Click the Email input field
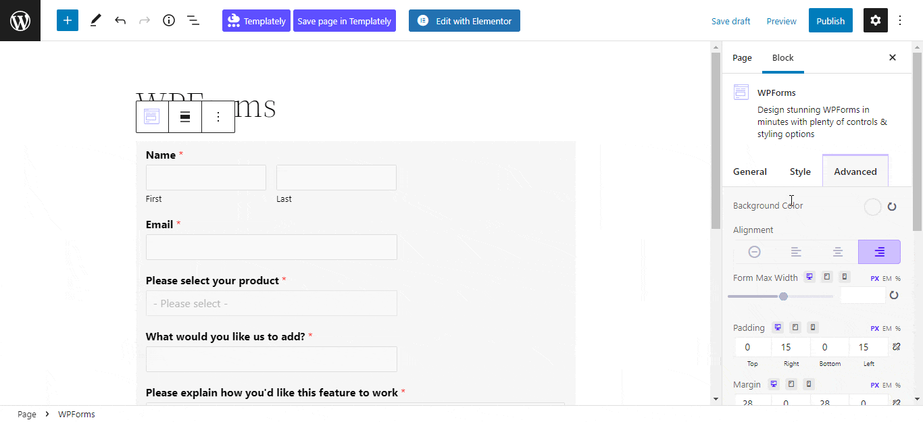 click(272, 247)
